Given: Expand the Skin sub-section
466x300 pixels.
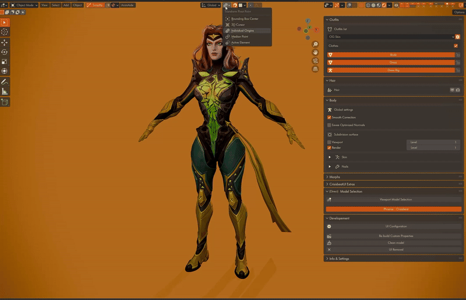Looking at the screenshot, I should coord(330,157).
